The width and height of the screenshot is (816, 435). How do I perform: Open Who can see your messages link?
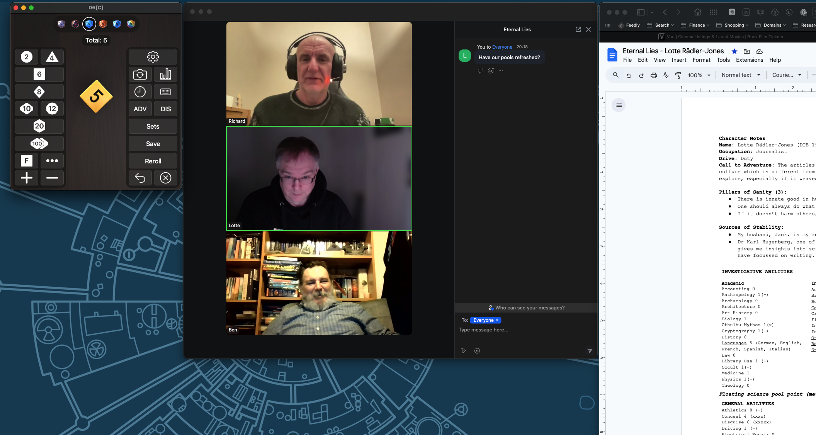526,308
